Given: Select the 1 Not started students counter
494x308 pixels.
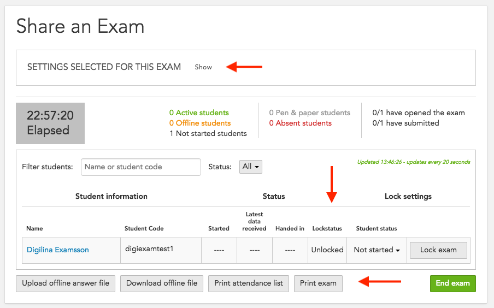Looking at the screenshot, I should tap(208, 134).
